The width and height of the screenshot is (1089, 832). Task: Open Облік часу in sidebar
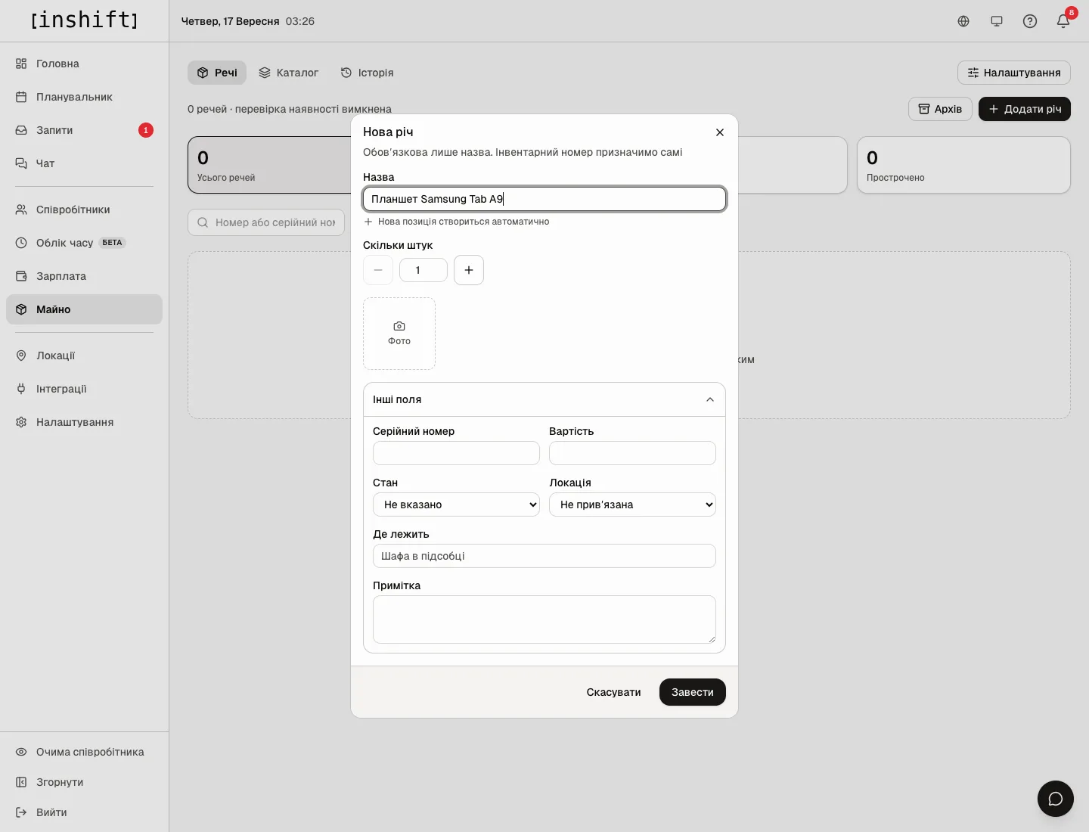pyautogui.click(x=84, y=243)
